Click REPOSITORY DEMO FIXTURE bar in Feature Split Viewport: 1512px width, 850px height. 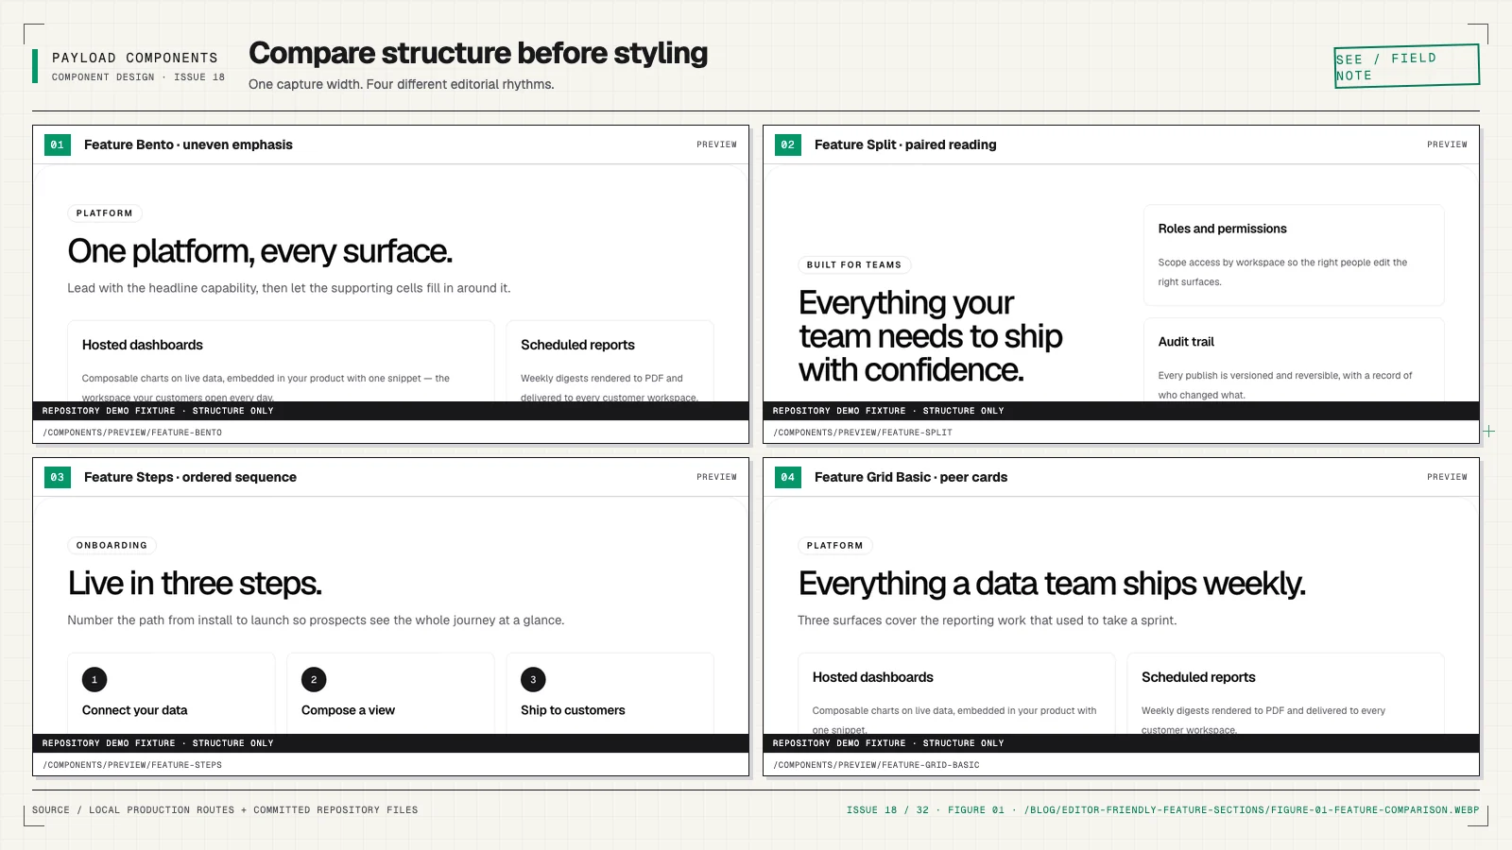(x=1121, y=411)
